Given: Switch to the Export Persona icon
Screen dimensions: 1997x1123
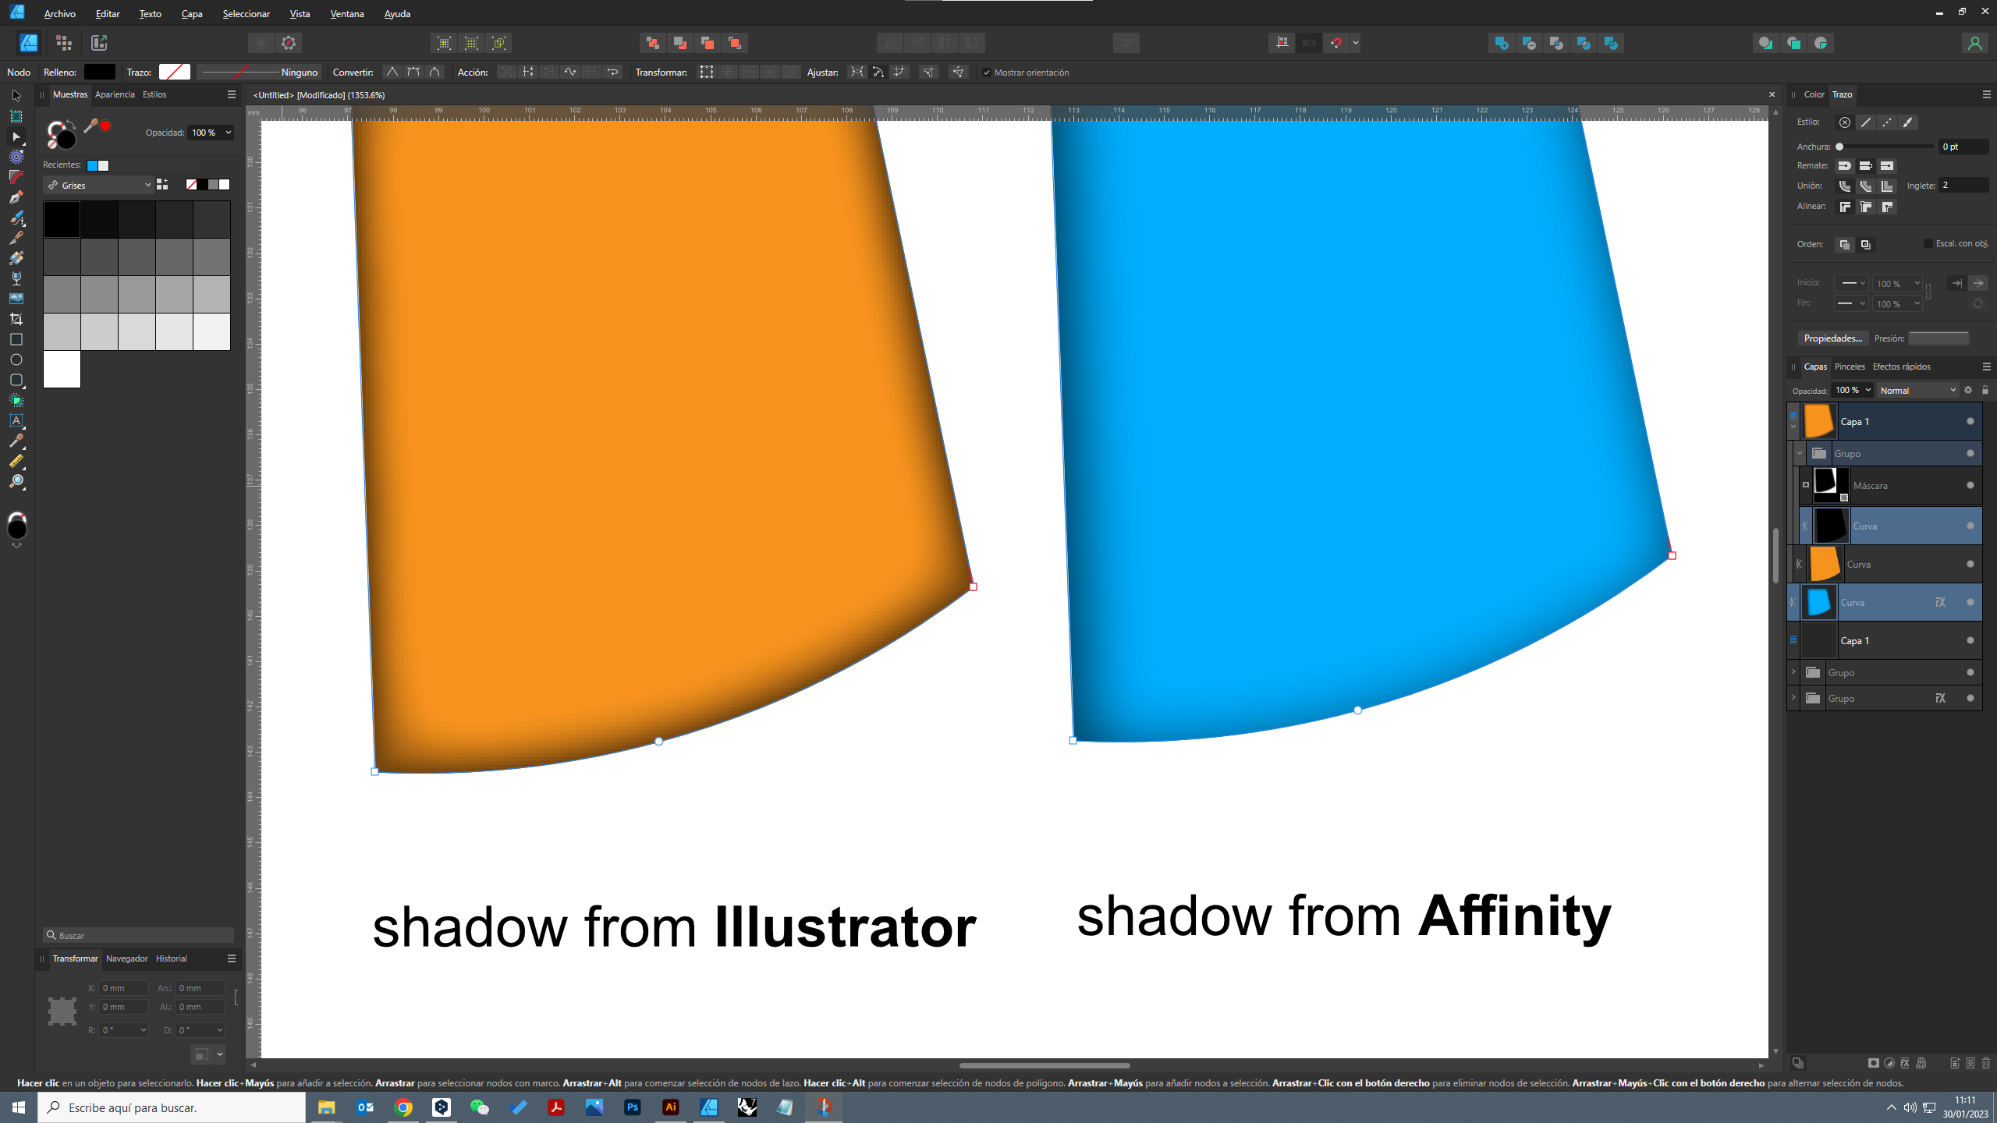Looking at the screenshot, I should point(99,43).
